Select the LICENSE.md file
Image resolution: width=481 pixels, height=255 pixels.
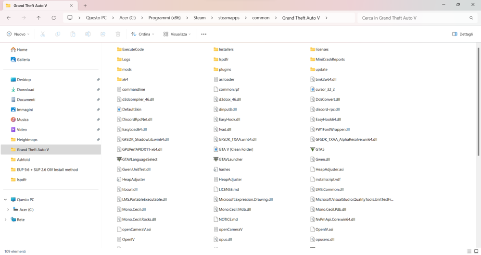226,190
